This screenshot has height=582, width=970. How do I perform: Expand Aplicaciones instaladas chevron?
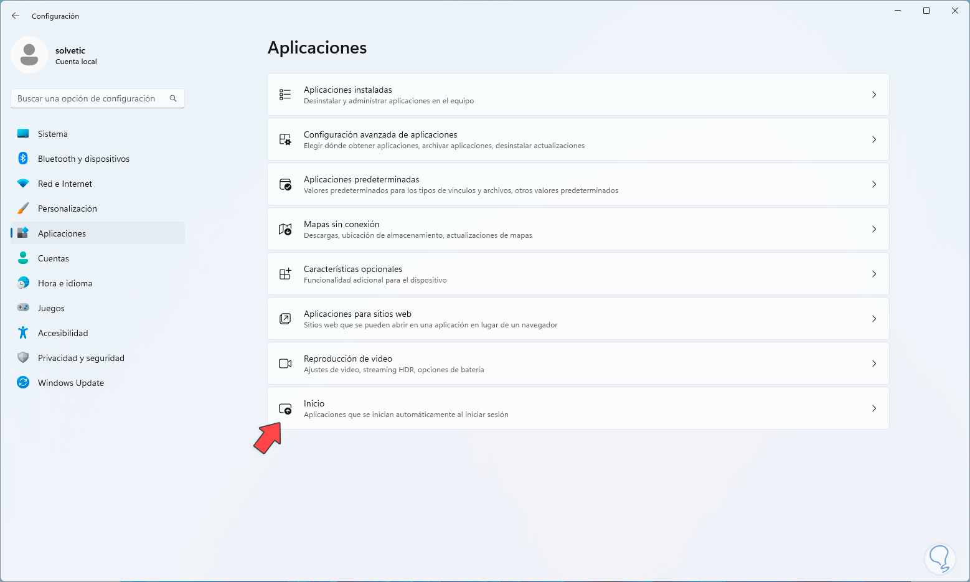(x=874, y=95)
